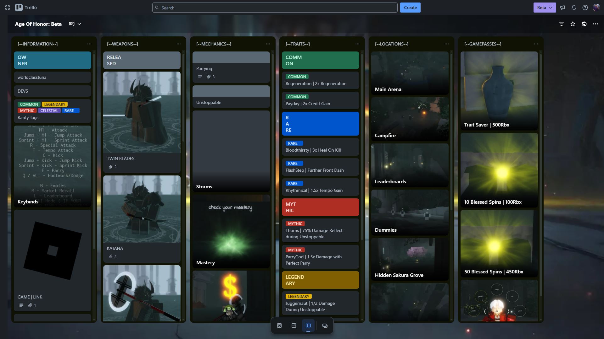This screenshot has height=339, width=604.
Task: Open the worldclasstuna card
Action: tap(53, 77)
